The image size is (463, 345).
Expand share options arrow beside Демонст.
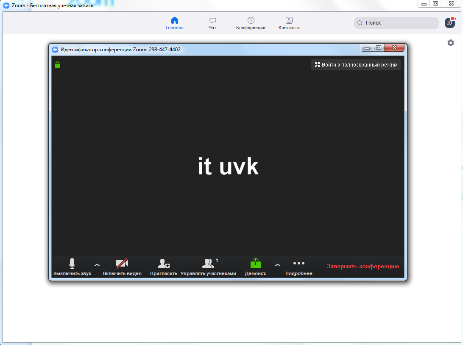[278, 265]
